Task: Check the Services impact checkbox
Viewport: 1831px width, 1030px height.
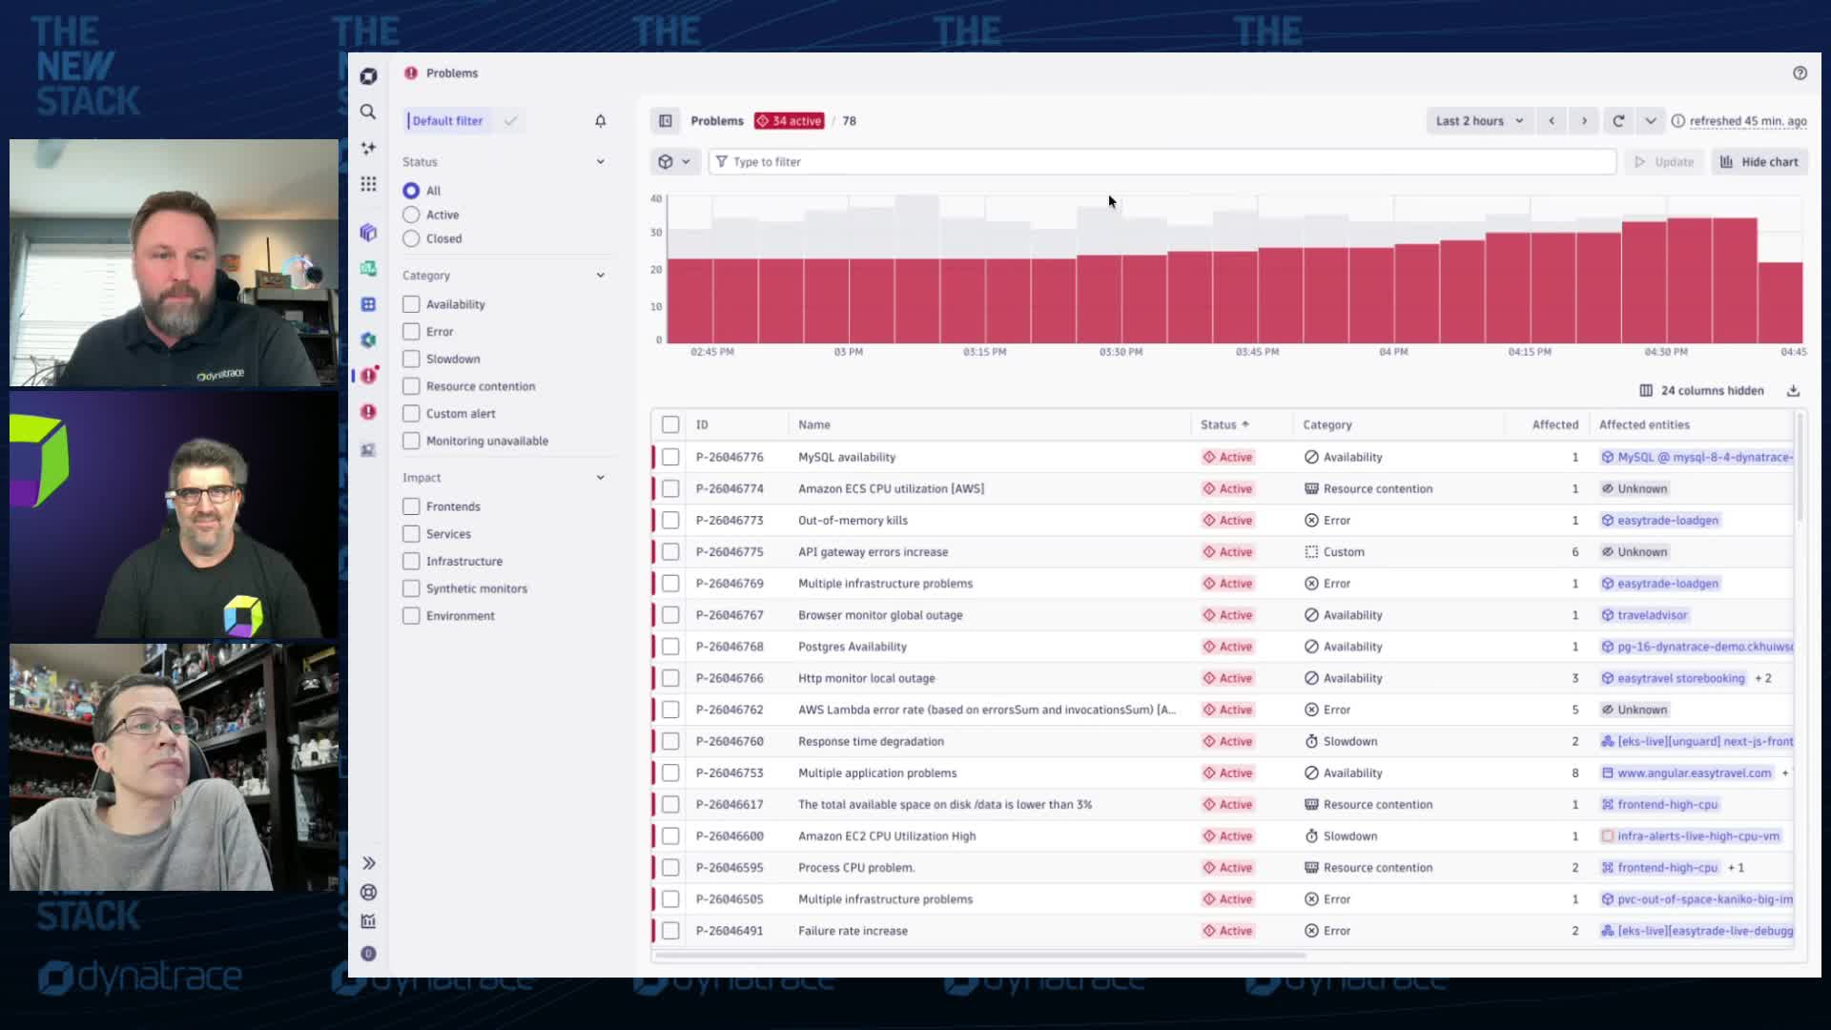Action: (411, 534)
